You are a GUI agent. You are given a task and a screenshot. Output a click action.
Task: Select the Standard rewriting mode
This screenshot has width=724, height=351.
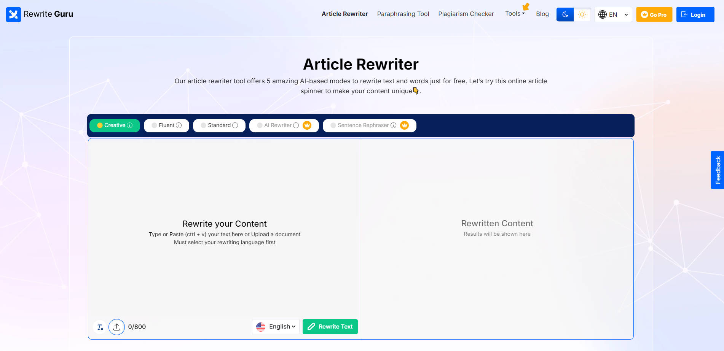[219, 125]
